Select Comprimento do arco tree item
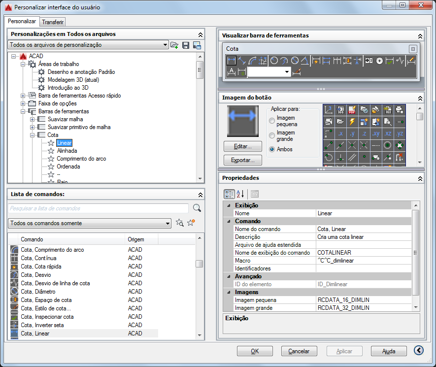Image resolution: width=436 pixels, height=367 pixels. [81, 159]
